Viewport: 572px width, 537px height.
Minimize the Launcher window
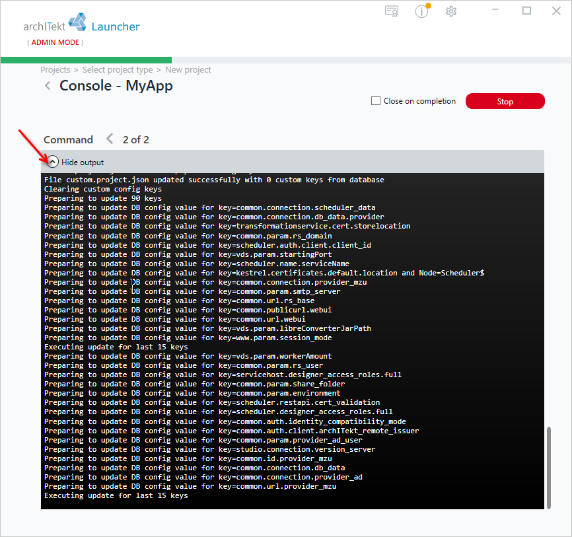coord(495,10)
